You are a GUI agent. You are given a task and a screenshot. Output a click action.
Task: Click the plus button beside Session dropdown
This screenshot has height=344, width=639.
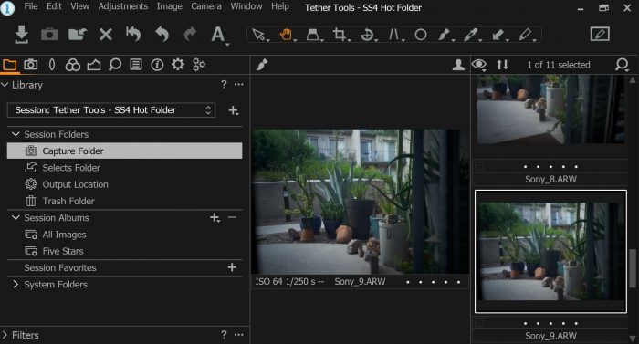click(234, 110)
